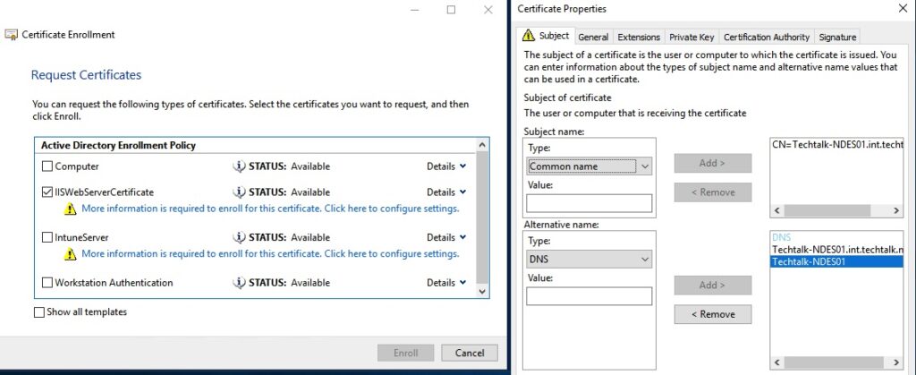Click the subject name list horizontal scrollbar
Image resolution: width=916 pixels, height=375 pixels.
(x=837, y=210)
